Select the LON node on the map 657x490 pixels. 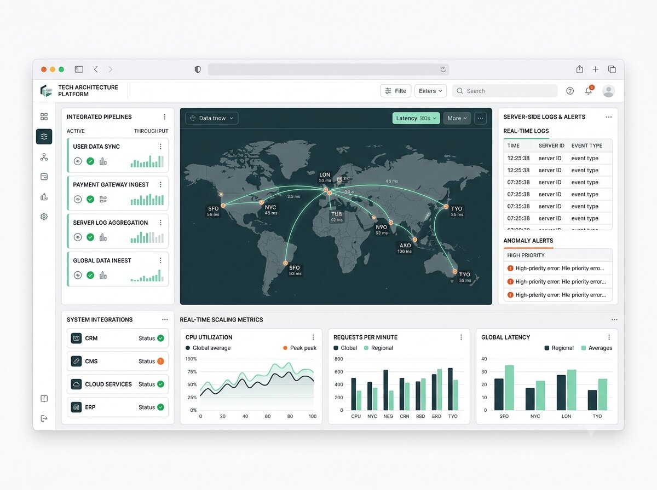325,189
